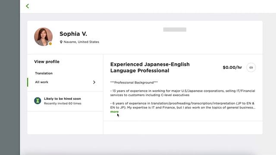Select the Translation profile tab
This screenshot has width=276, height=155.
coord(44,73)
